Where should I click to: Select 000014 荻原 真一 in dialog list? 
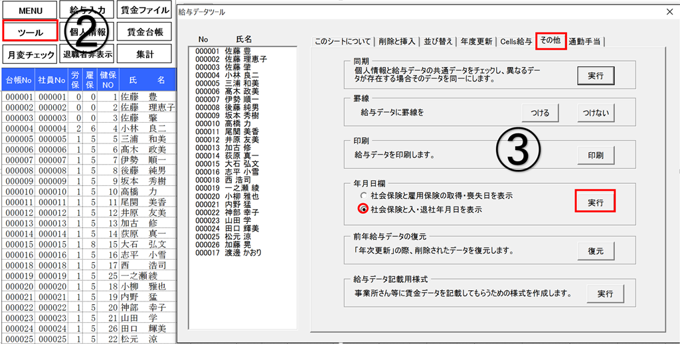coord(243,155)
